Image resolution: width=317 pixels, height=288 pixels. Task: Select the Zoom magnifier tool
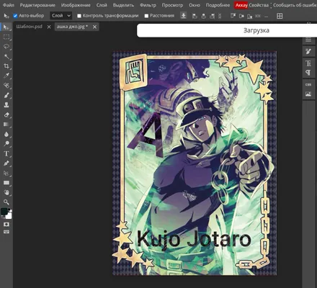click(6, 202)
